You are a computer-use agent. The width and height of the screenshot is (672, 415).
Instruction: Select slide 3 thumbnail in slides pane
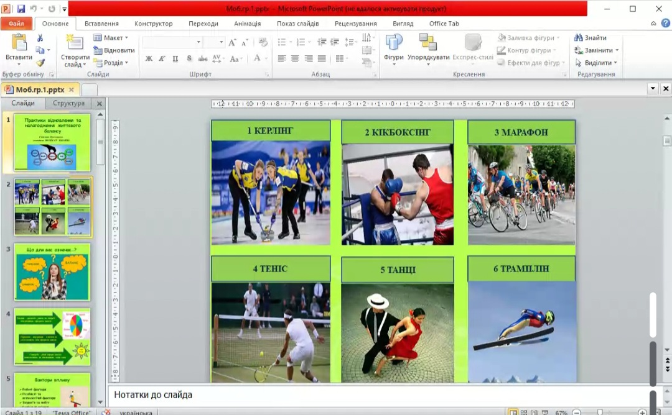click(52, 271)
